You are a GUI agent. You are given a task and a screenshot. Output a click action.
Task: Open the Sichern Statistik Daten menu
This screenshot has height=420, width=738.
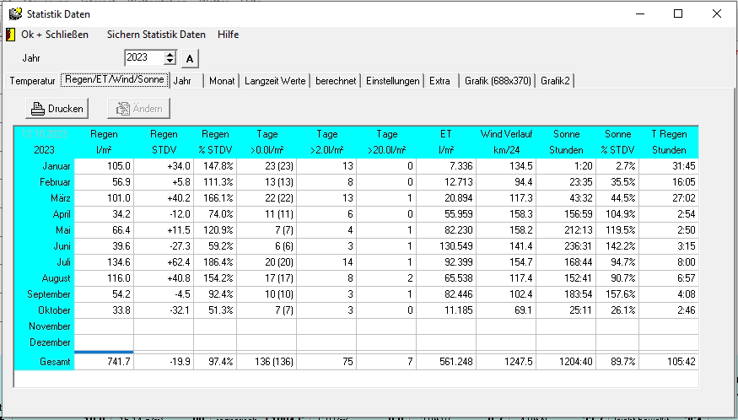pyautogui.click(x=156, y=35)
